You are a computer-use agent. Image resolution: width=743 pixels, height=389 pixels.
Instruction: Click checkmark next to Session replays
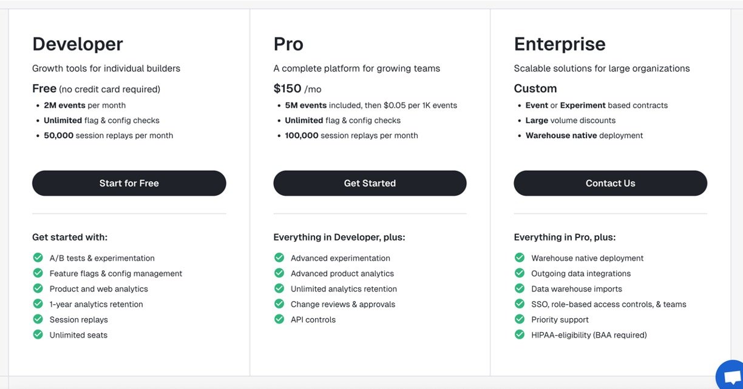[38, 319]
